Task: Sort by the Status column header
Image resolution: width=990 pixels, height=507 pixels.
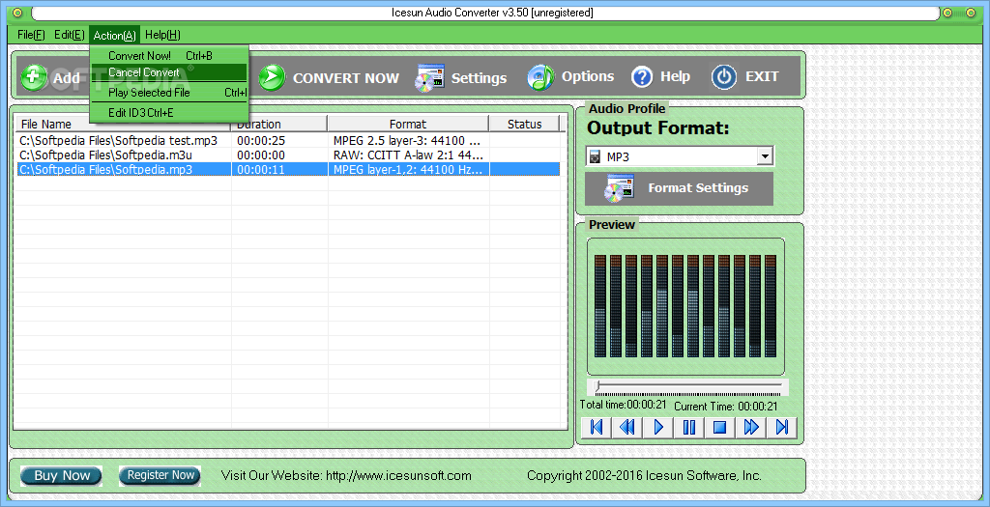Action: pyautogui.click(x=525, y=125)
